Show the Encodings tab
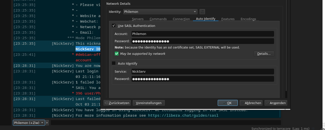This screenshot has width=325, height=130. click(x=248, y=19)
